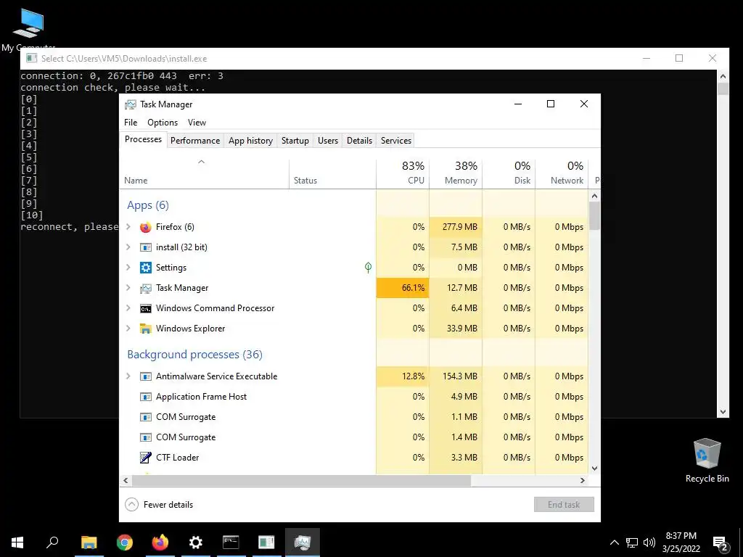Sort by the Memory column header
The width and height of the screenshot is (743, 557).
456,173
